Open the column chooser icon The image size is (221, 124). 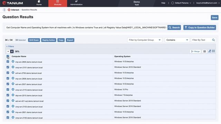[213, 51]
